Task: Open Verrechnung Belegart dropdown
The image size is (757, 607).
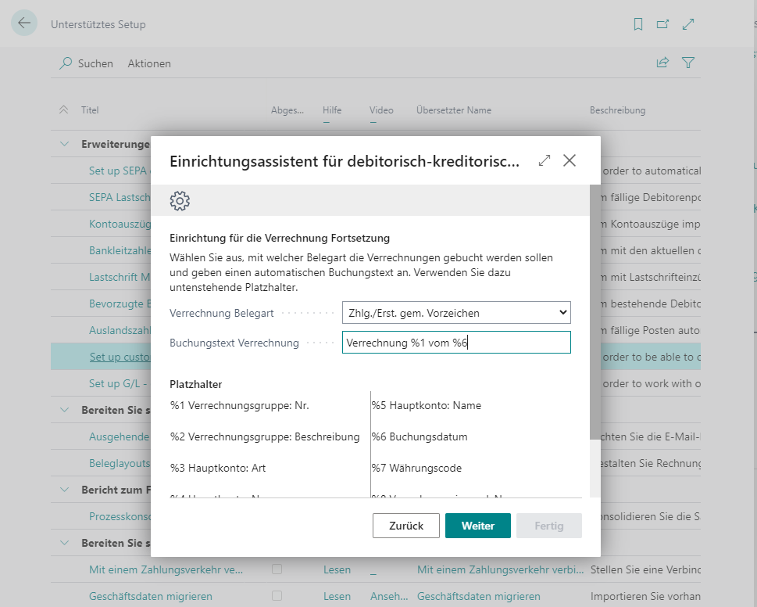Action: (456, 313)
